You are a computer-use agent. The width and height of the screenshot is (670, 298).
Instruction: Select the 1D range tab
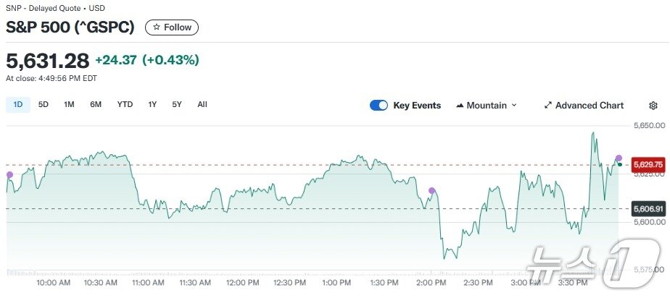click(x=18, y=104)
